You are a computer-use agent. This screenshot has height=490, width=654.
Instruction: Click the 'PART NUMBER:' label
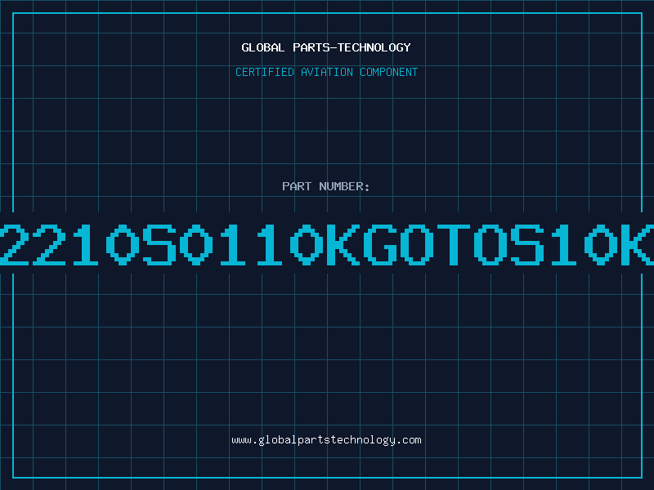click(326, 186)
